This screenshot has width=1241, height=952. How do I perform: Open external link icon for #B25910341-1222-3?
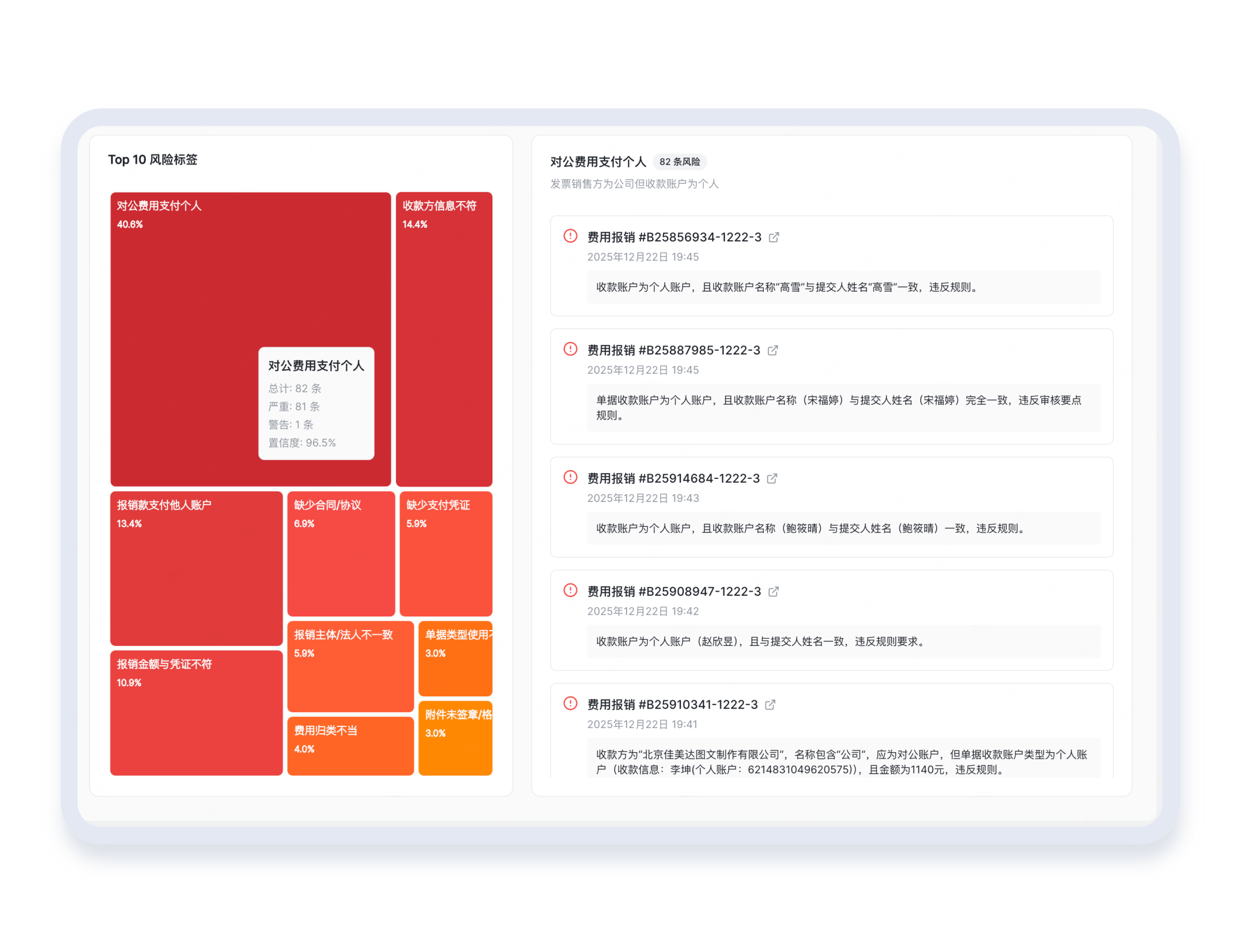[x=770, y=705]
